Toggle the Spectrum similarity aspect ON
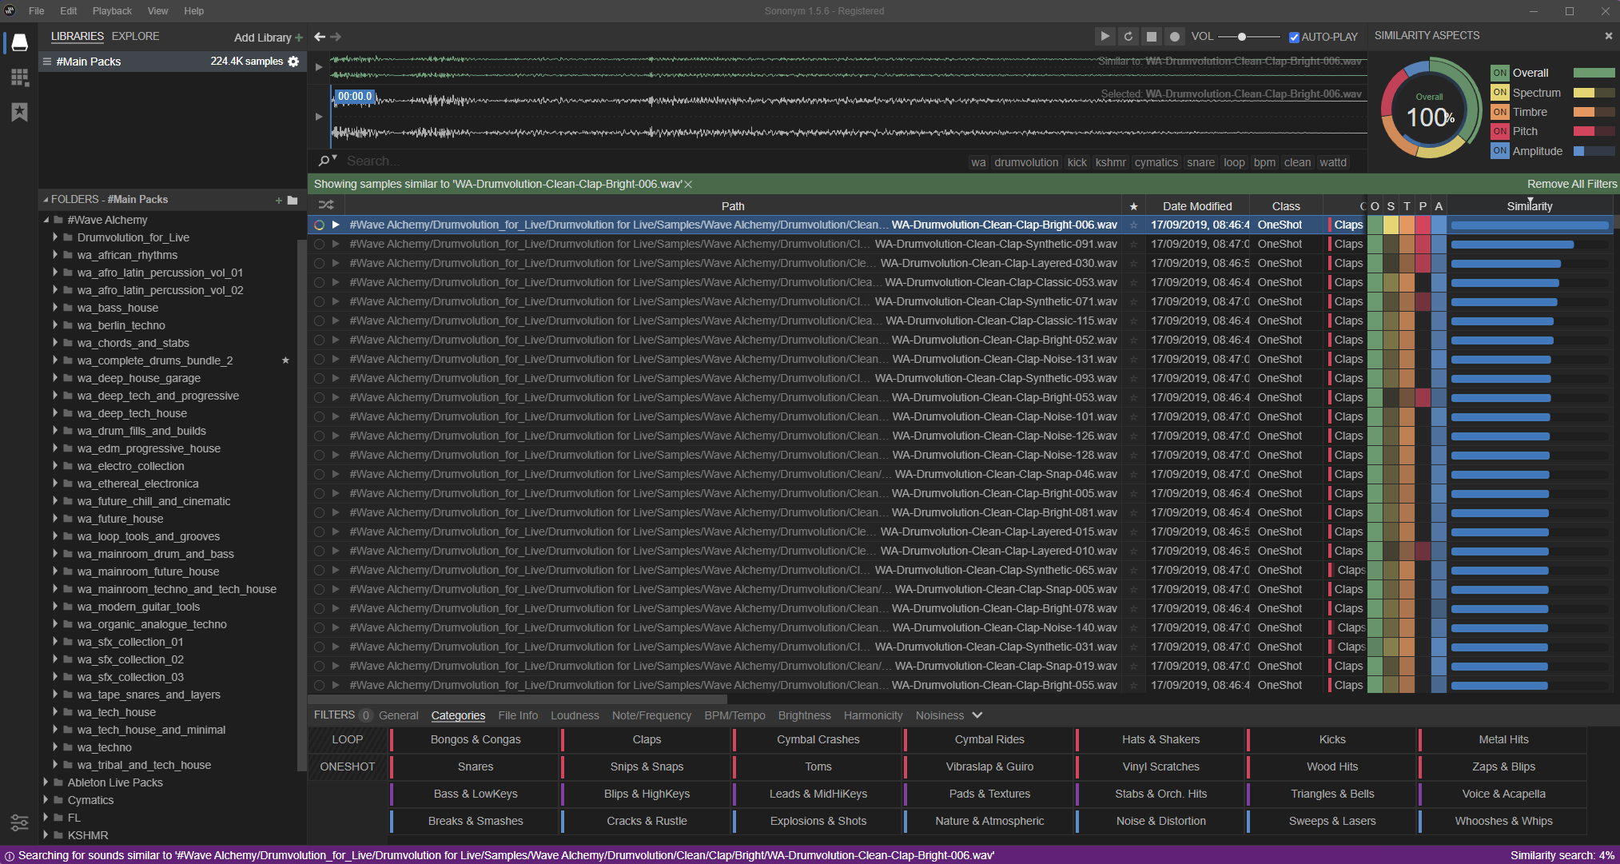1620x864 pixels. 1500,92
